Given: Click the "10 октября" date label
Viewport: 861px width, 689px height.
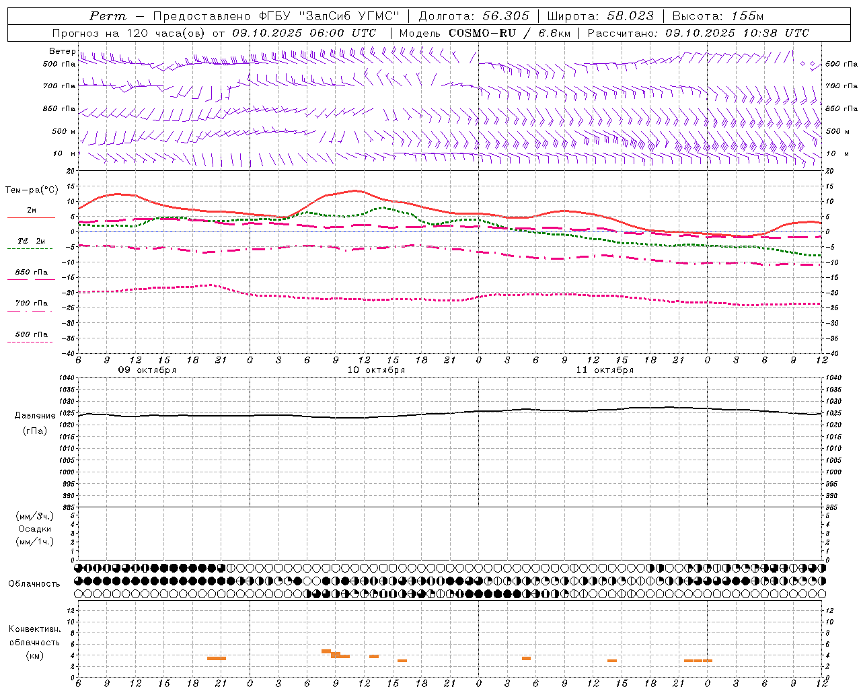Looking at the screenshot, I should tap(376, 370).
